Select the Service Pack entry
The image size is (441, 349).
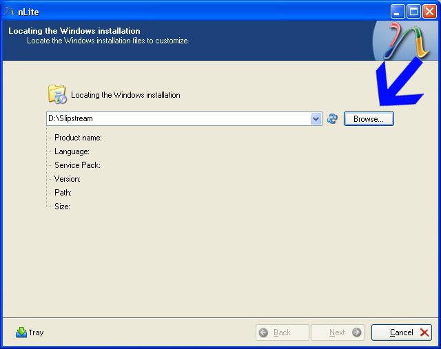tap(77, 165)
